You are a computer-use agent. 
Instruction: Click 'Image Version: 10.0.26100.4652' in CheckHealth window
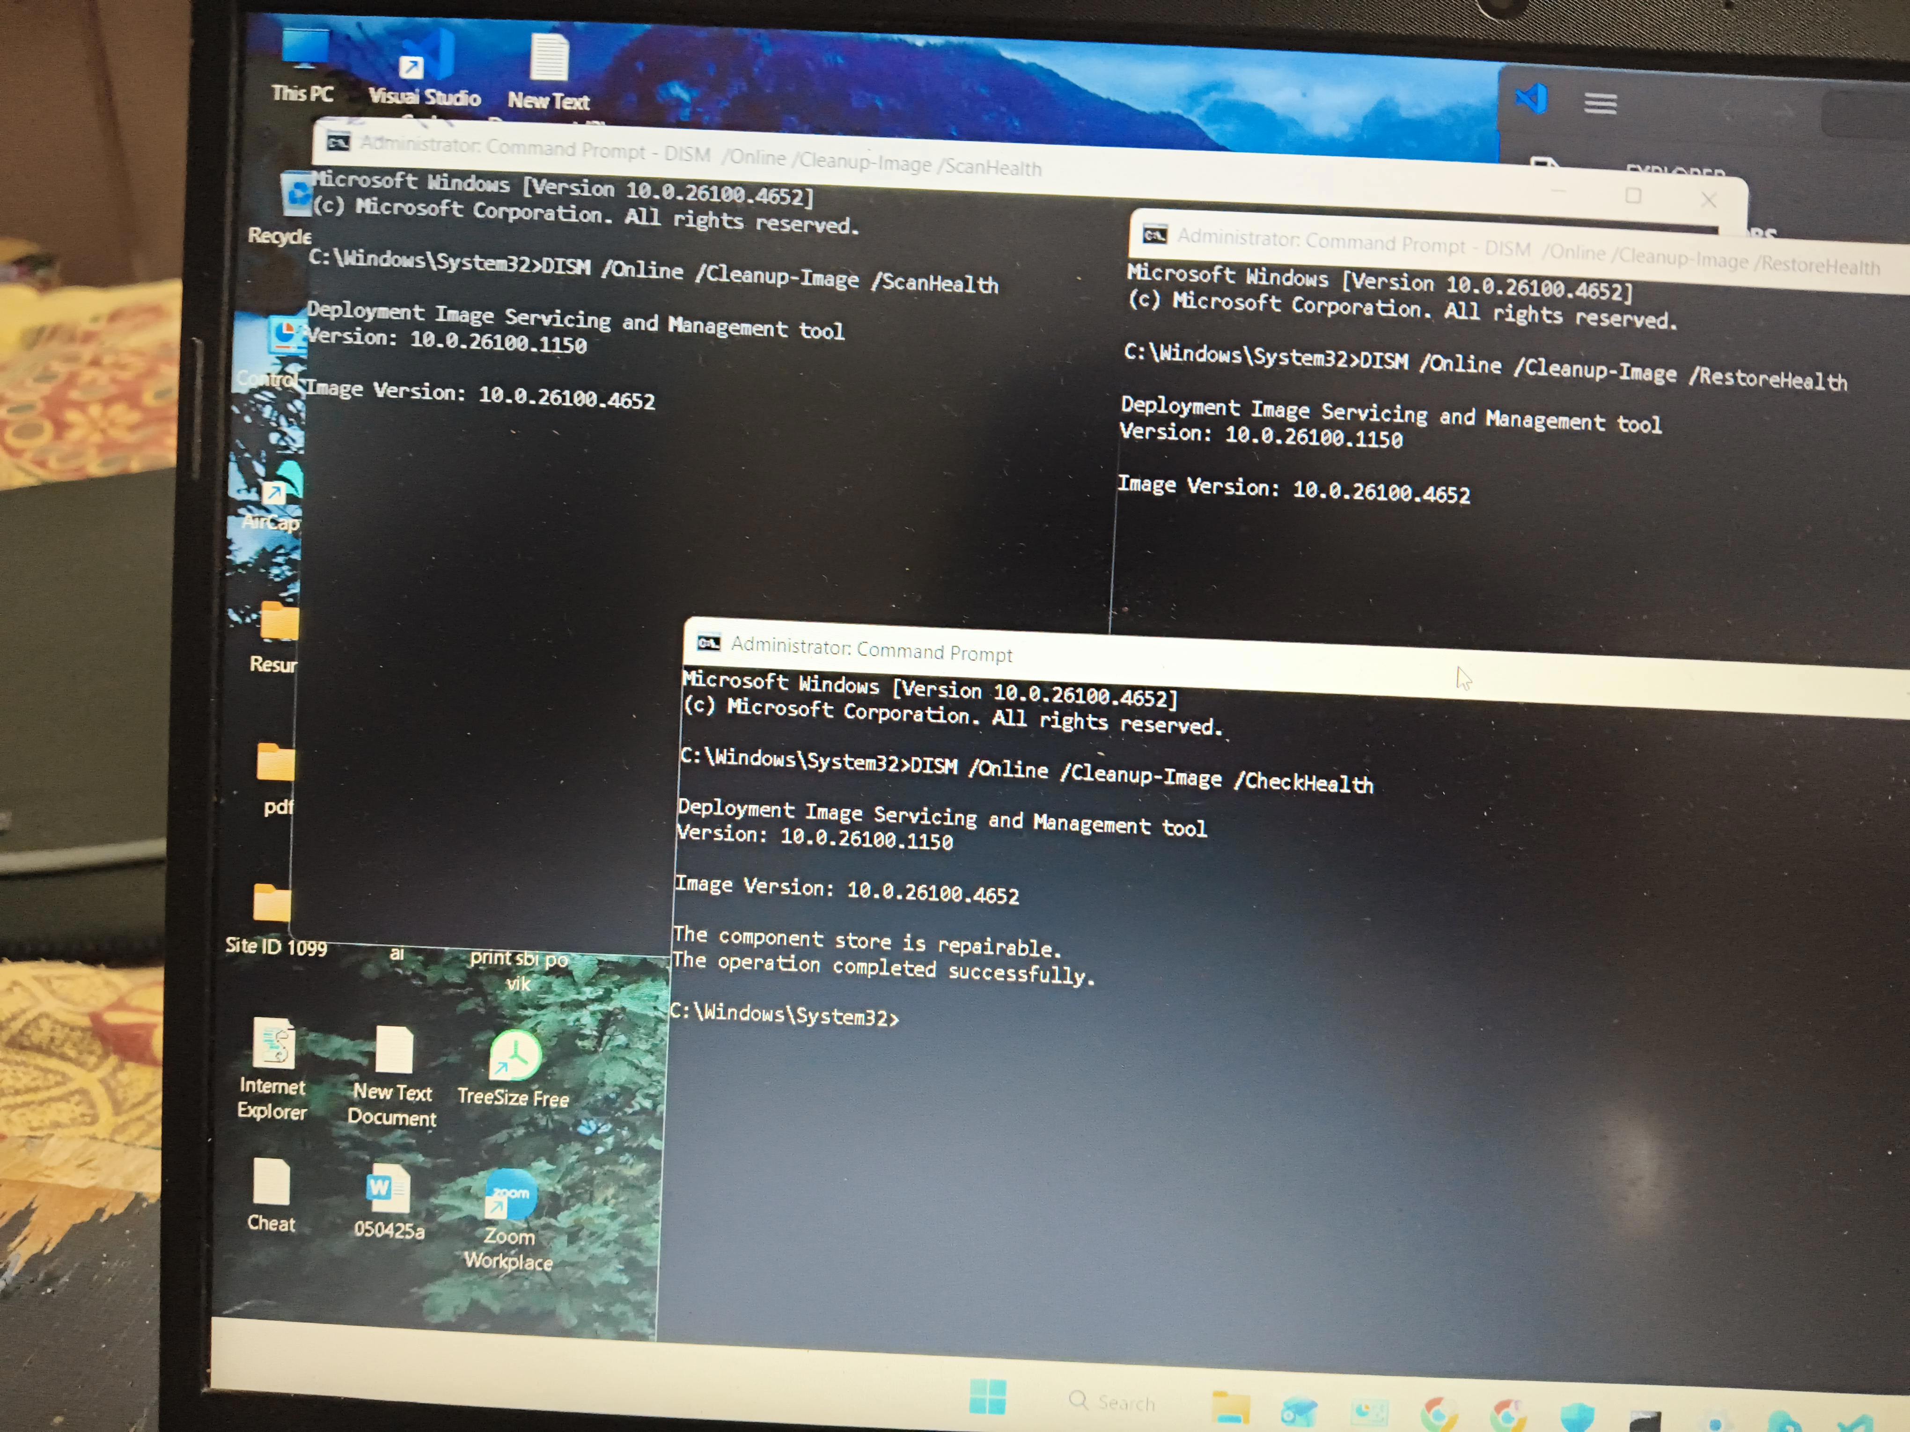point(846,889)
